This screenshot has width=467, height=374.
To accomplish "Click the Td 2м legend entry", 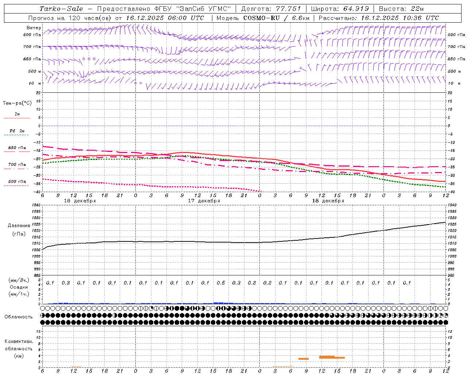I will coord(17,131).
